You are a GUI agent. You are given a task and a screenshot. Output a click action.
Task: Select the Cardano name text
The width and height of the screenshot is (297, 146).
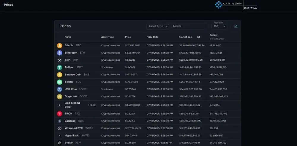click(x=70, y=121)
